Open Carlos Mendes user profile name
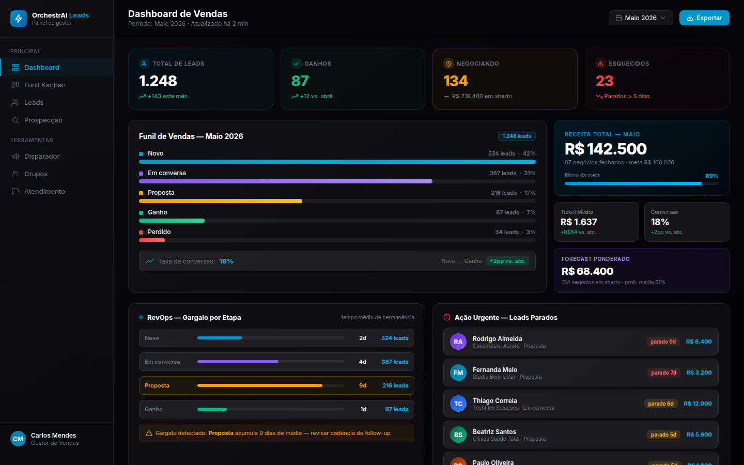Screen dimensions: 744x465 (53, 436)
